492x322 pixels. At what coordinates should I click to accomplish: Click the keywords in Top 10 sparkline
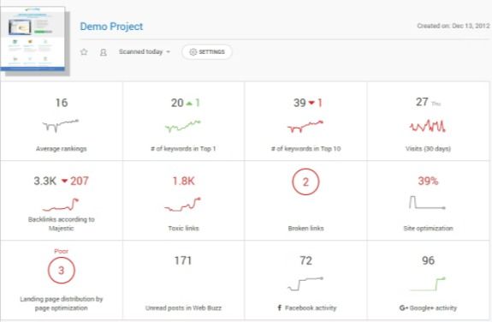[x=305, y=126]
